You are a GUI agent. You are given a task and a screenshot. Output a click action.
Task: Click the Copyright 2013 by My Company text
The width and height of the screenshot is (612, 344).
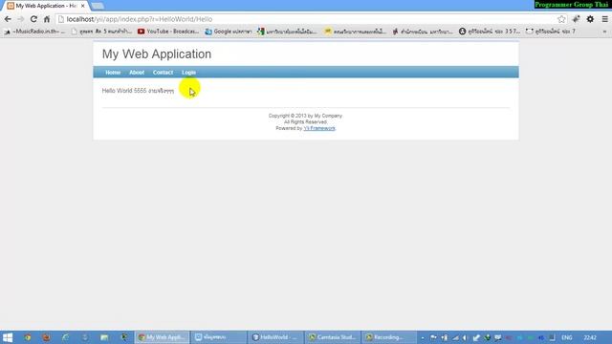(305, 116)
